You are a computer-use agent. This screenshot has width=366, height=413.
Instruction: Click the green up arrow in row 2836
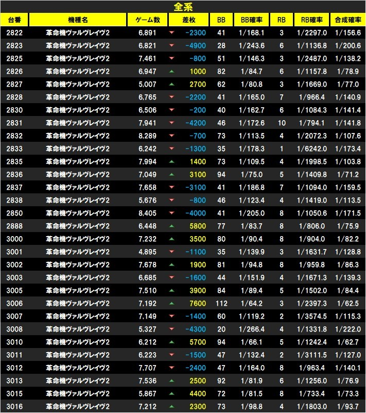point(172,174)
